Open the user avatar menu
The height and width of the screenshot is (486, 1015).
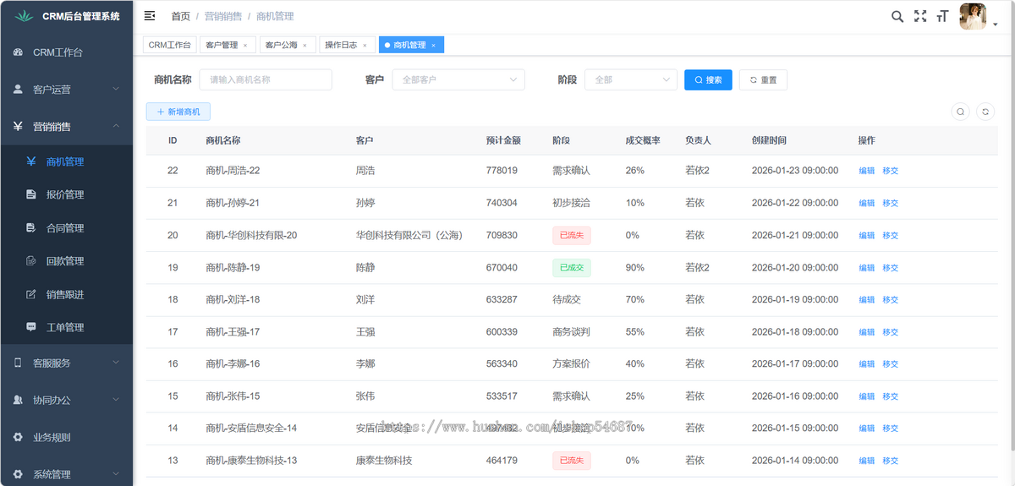tap(973, 16)
